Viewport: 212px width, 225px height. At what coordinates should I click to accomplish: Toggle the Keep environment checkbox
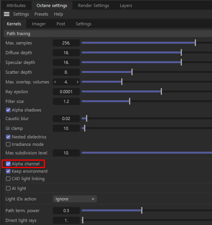[x=8, y=171]
